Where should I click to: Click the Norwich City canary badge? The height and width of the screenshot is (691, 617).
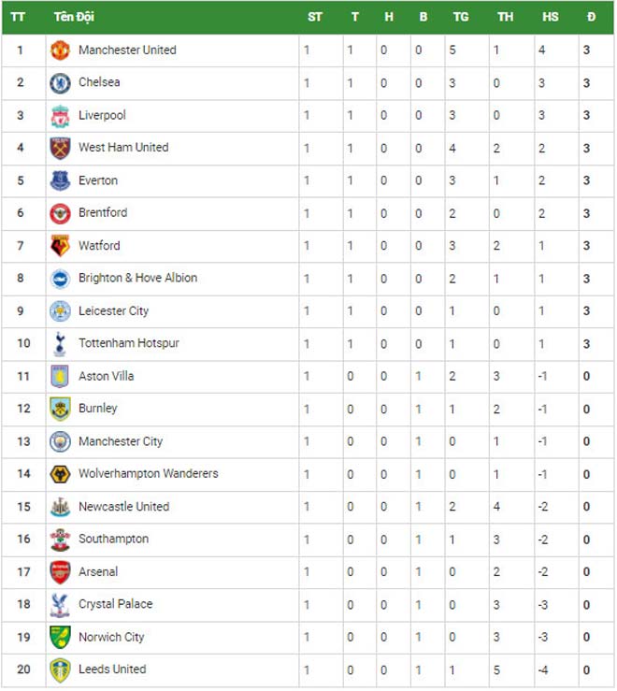click(x=60, y=638)
